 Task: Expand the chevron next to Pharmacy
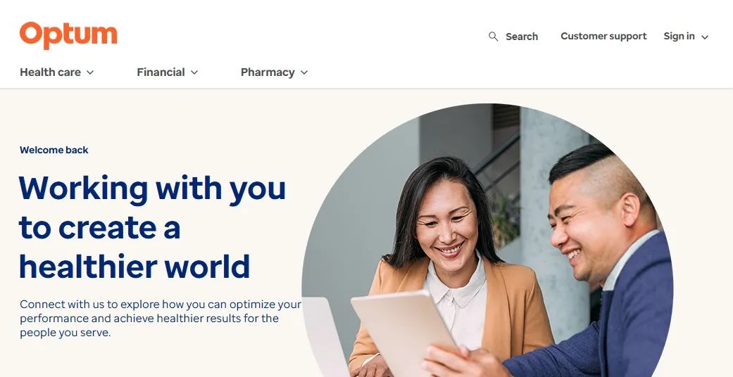[x=304, y=72]
